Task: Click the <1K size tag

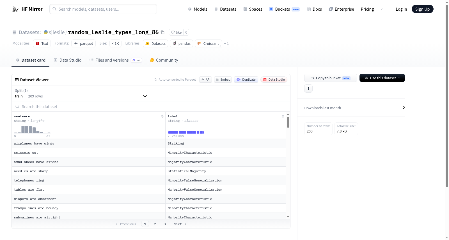Action: tap(115, 44)
